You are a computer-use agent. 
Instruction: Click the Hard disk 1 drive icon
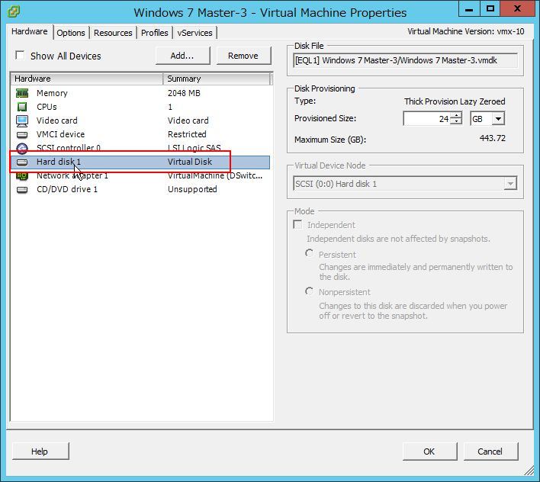coord(22,162)
